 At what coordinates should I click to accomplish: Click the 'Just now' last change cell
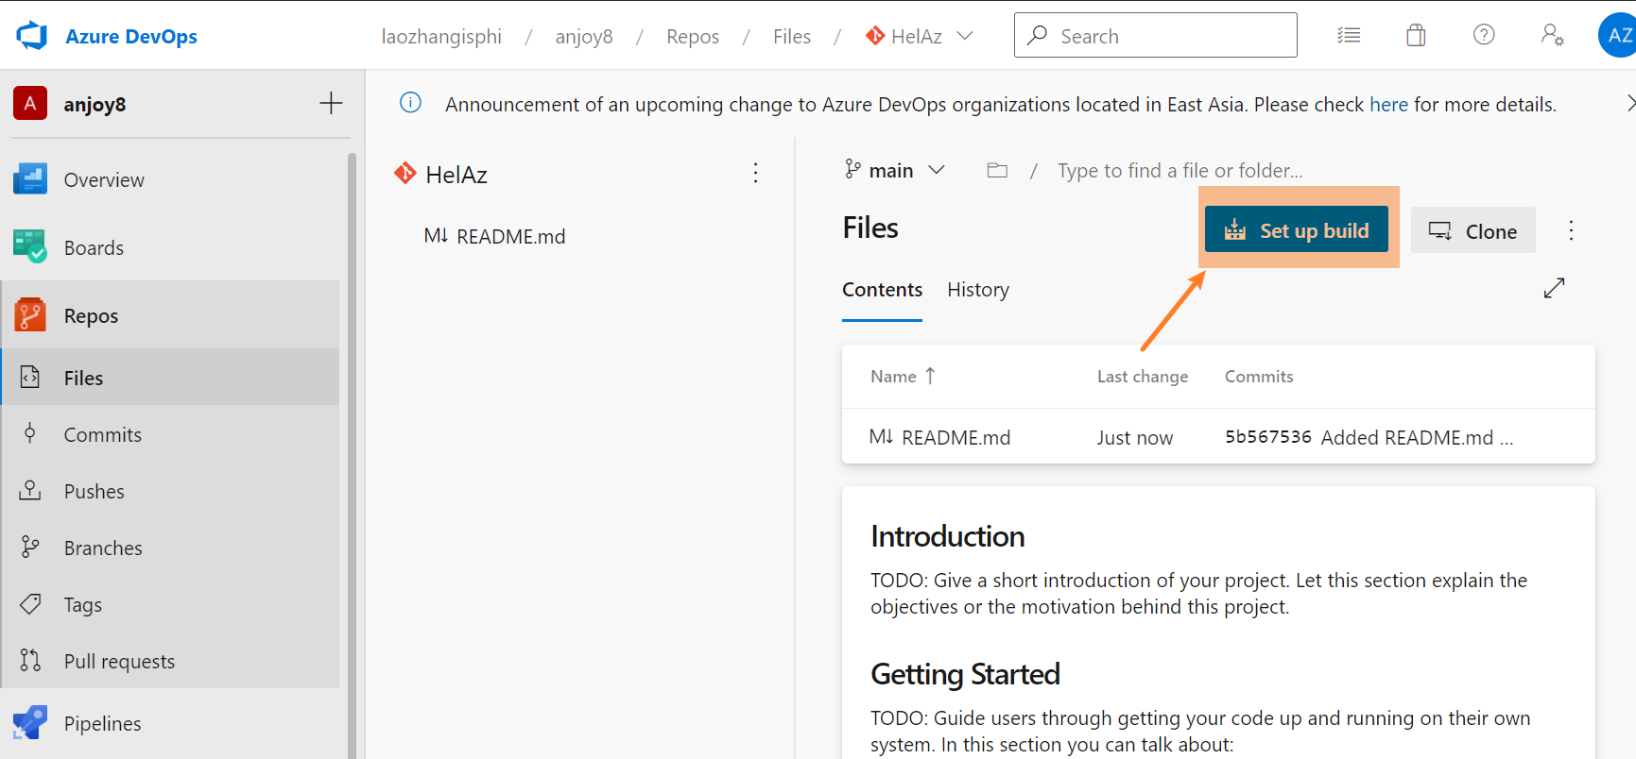pos(1134,437)
